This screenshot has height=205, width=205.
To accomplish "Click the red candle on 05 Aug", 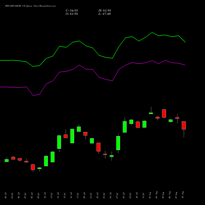I will 164,113.
